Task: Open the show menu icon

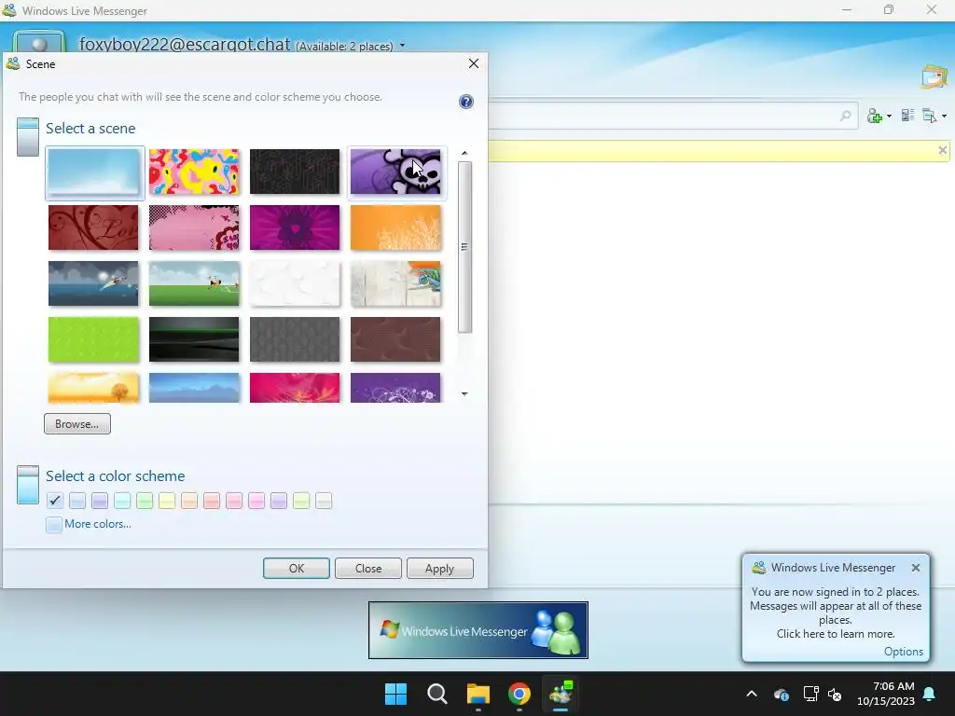Action: (930, 116)
